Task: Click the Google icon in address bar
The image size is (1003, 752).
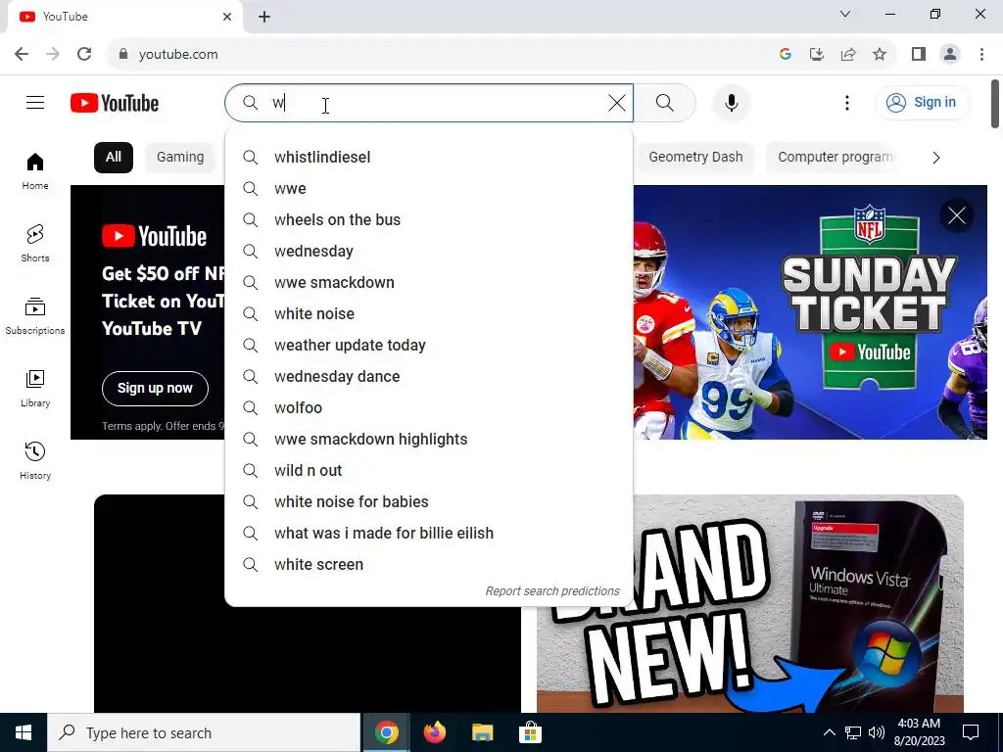Action: click(x=786, y=55)
